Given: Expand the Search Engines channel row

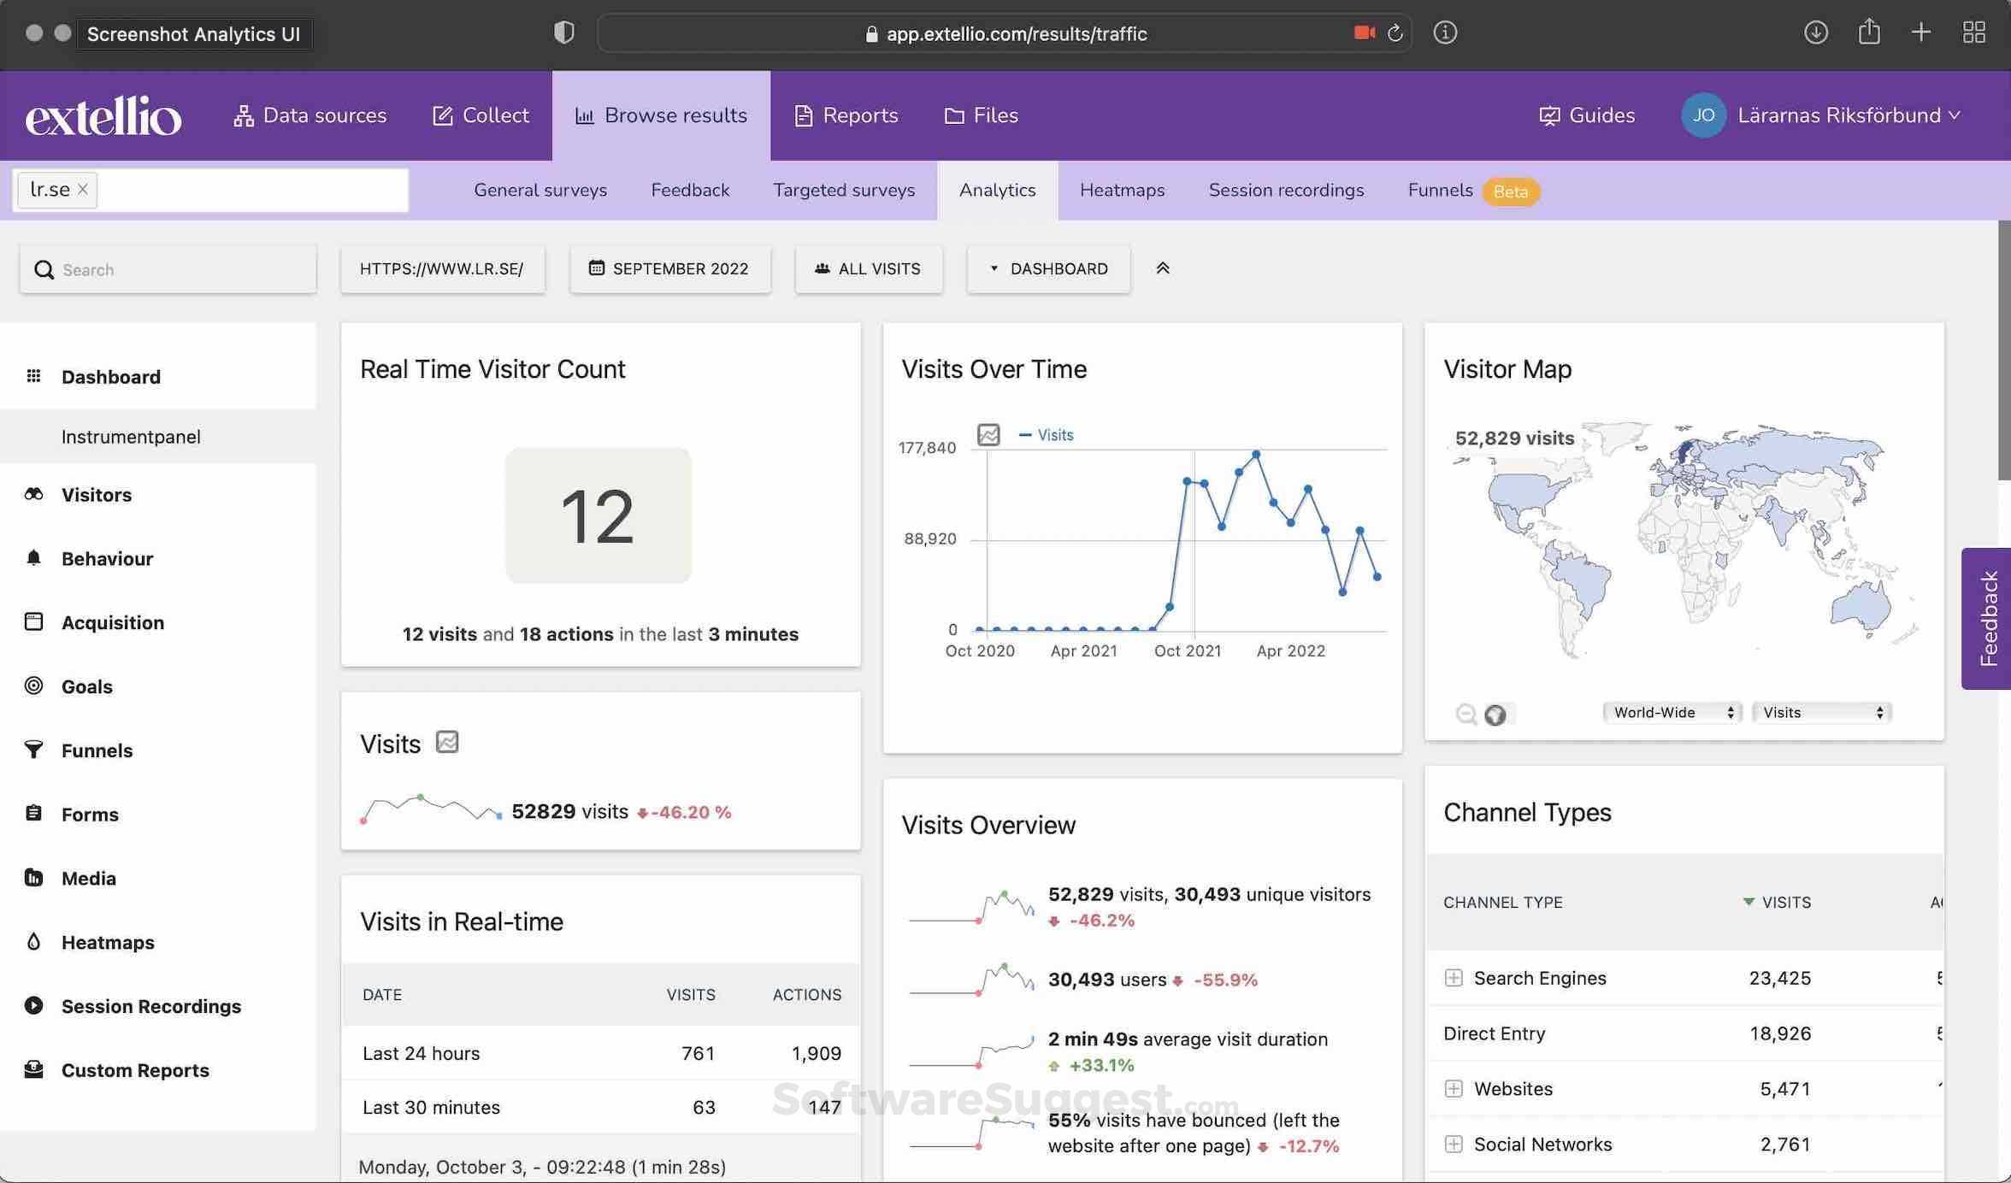Looking at the screenshot, I should pos(1454,977).
